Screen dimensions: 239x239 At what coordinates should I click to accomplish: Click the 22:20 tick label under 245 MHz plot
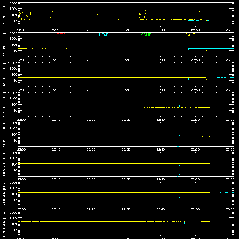91,30
